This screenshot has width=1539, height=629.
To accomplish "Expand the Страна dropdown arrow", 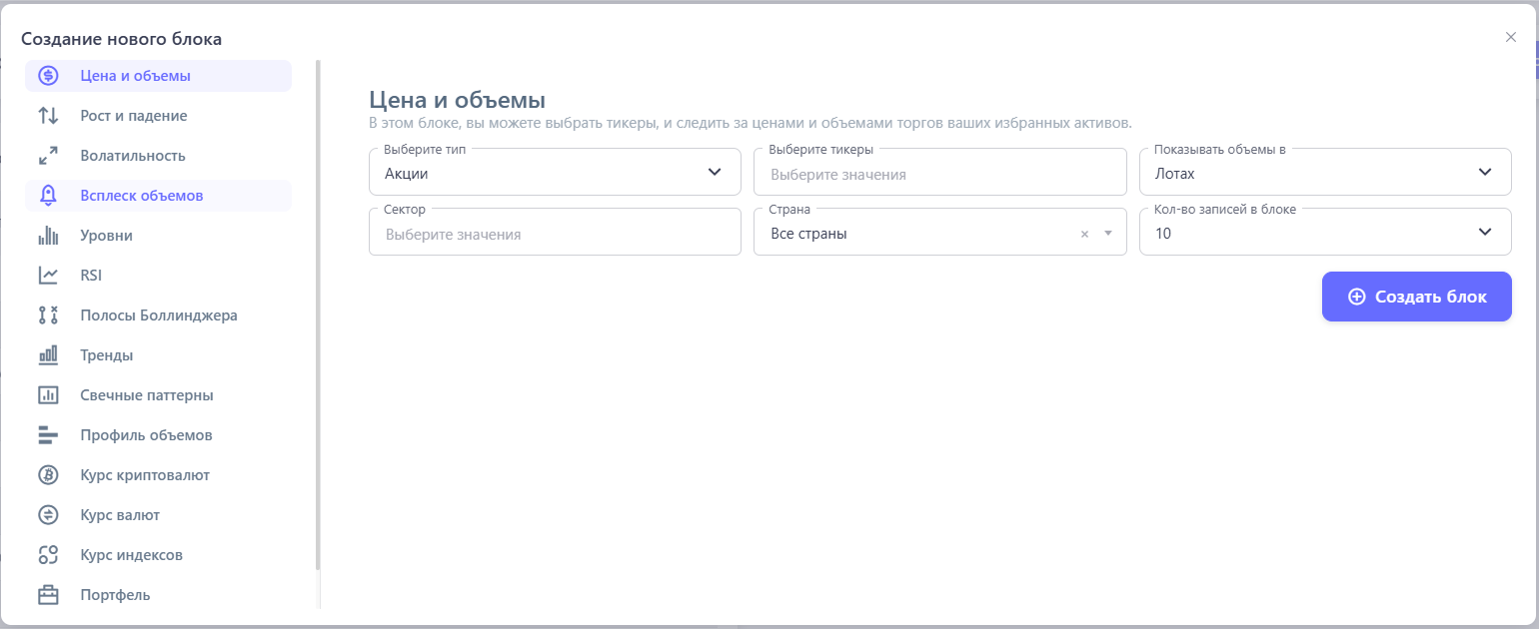I will click(1107, 234).
